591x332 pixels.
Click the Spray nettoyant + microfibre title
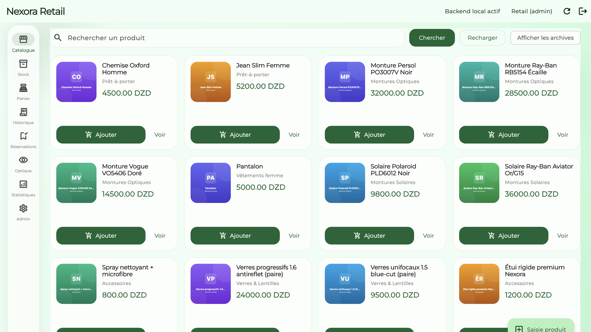pos(128,271)
